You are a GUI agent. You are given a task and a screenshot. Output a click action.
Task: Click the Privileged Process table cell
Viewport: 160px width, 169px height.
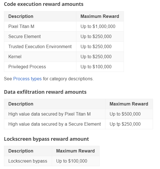pos(40,67)
